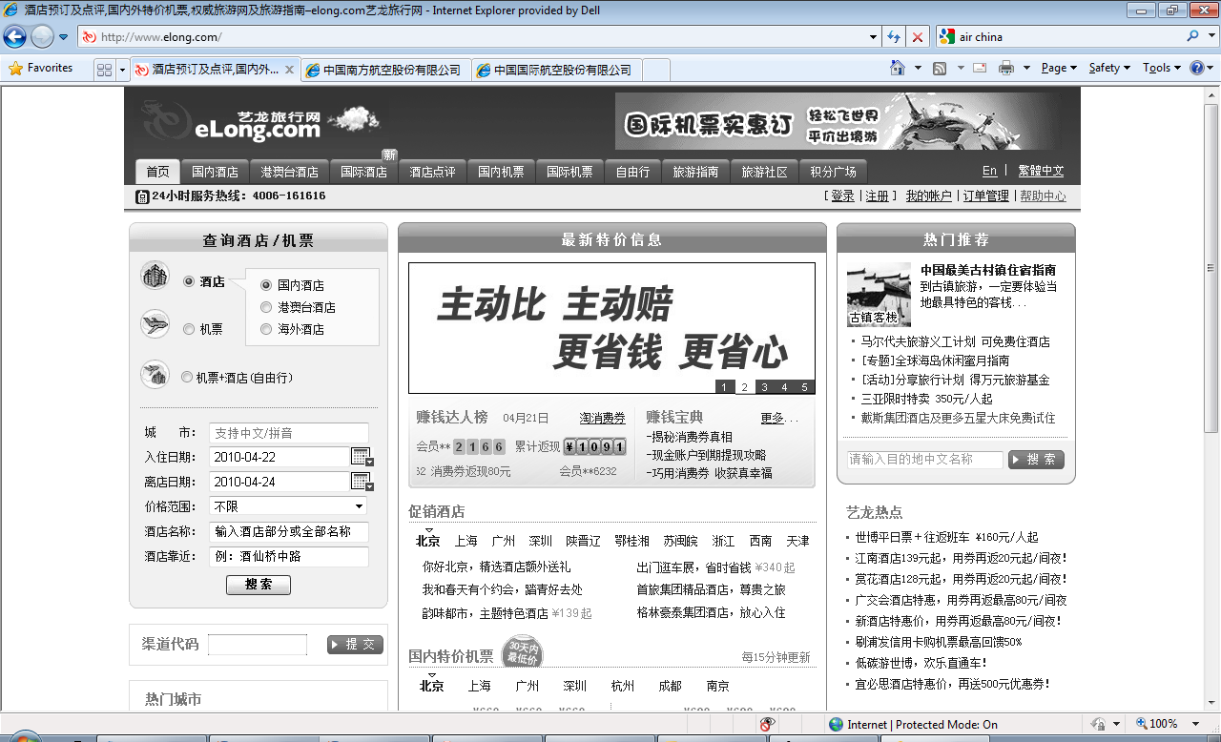
Task: Click the flight plus hotel package icon
Action: (x=154, y=374)
